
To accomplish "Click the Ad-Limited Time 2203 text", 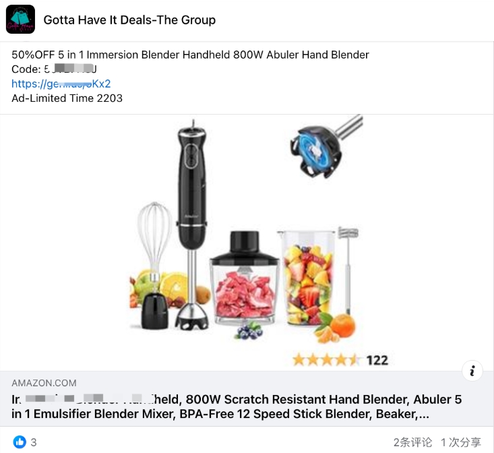I will (x=67, y=98).
